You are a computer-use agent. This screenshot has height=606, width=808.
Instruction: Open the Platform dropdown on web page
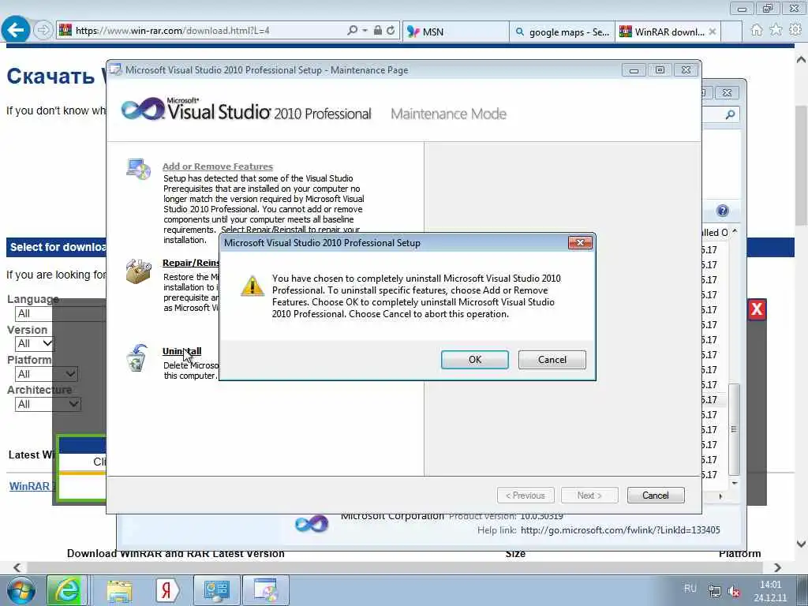47,373
